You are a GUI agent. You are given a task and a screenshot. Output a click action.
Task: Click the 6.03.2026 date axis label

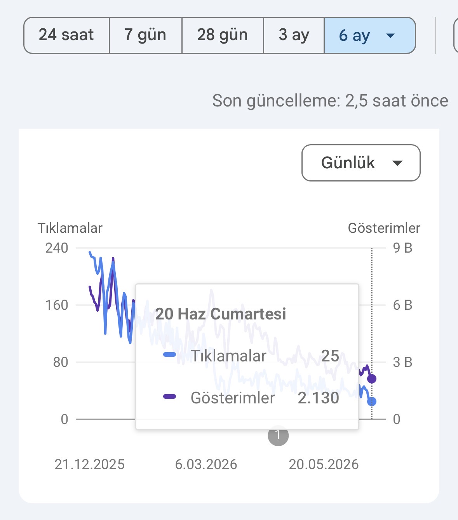click(206, 464)
